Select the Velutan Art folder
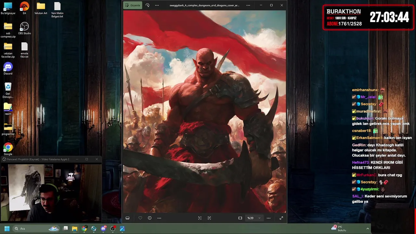This screenshot has width=416, height=234. pyautogui.click(x=41, y=9)
